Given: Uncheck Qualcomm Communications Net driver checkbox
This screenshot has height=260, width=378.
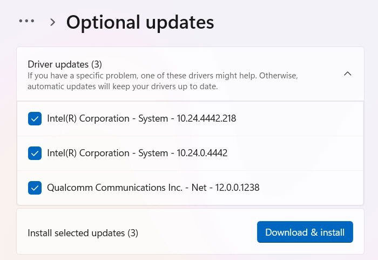Looking at the screenshot, I should (35, 188).
